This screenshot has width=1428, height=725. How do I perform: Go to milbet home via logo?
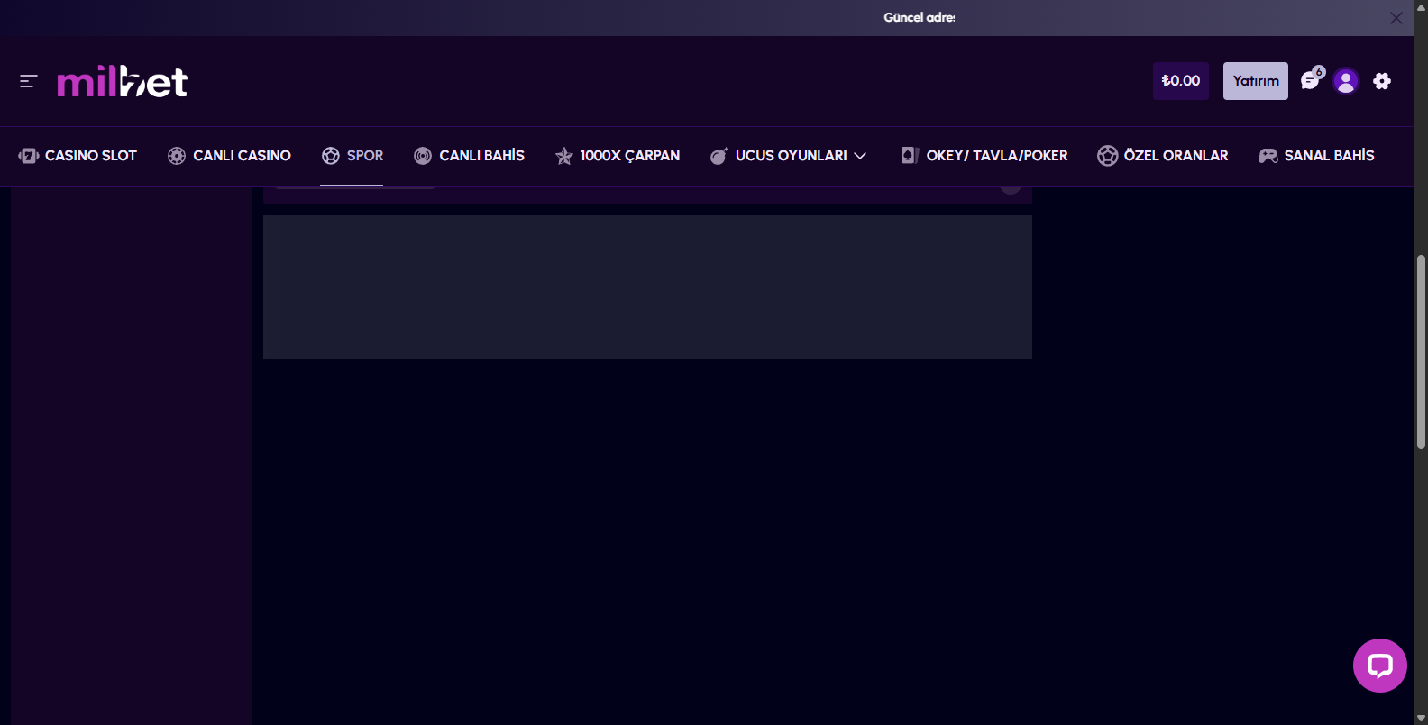(122, 81)
